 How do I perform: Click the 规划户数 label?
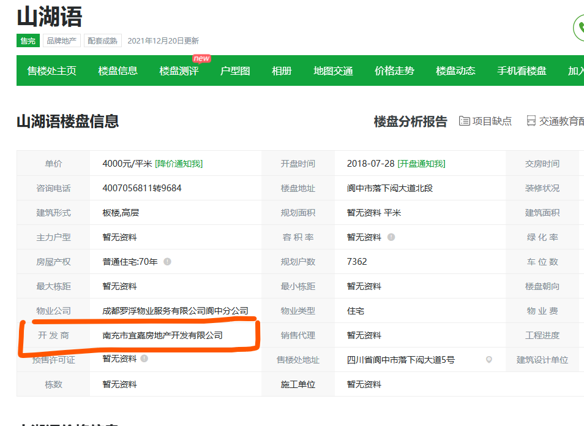298,262
